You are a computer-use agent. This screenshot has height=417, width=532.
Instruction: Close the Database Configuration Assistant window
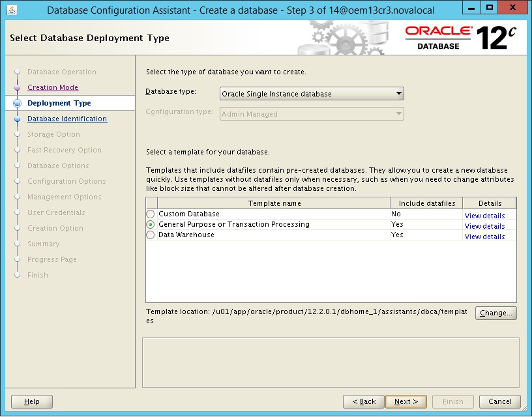[x=513, y=8]
